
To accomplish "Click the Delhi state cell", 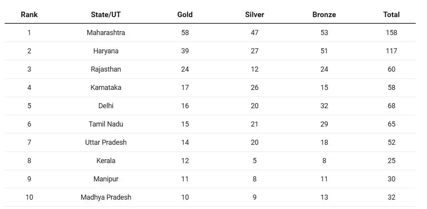I will [x=106, y=106].
